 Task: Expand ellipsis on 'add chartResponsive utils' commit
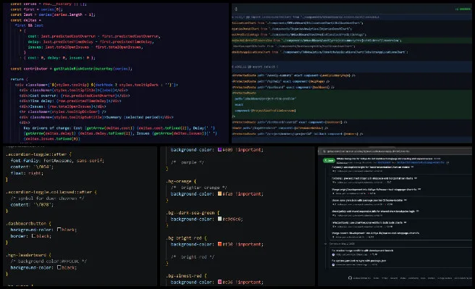(x=418, y=211)
